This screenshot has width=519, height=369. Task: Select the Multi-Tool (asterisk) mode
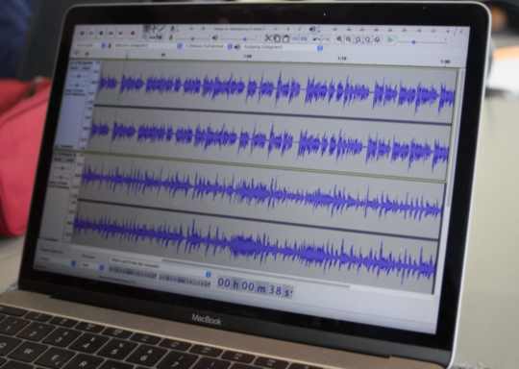[x=160, y=37]
